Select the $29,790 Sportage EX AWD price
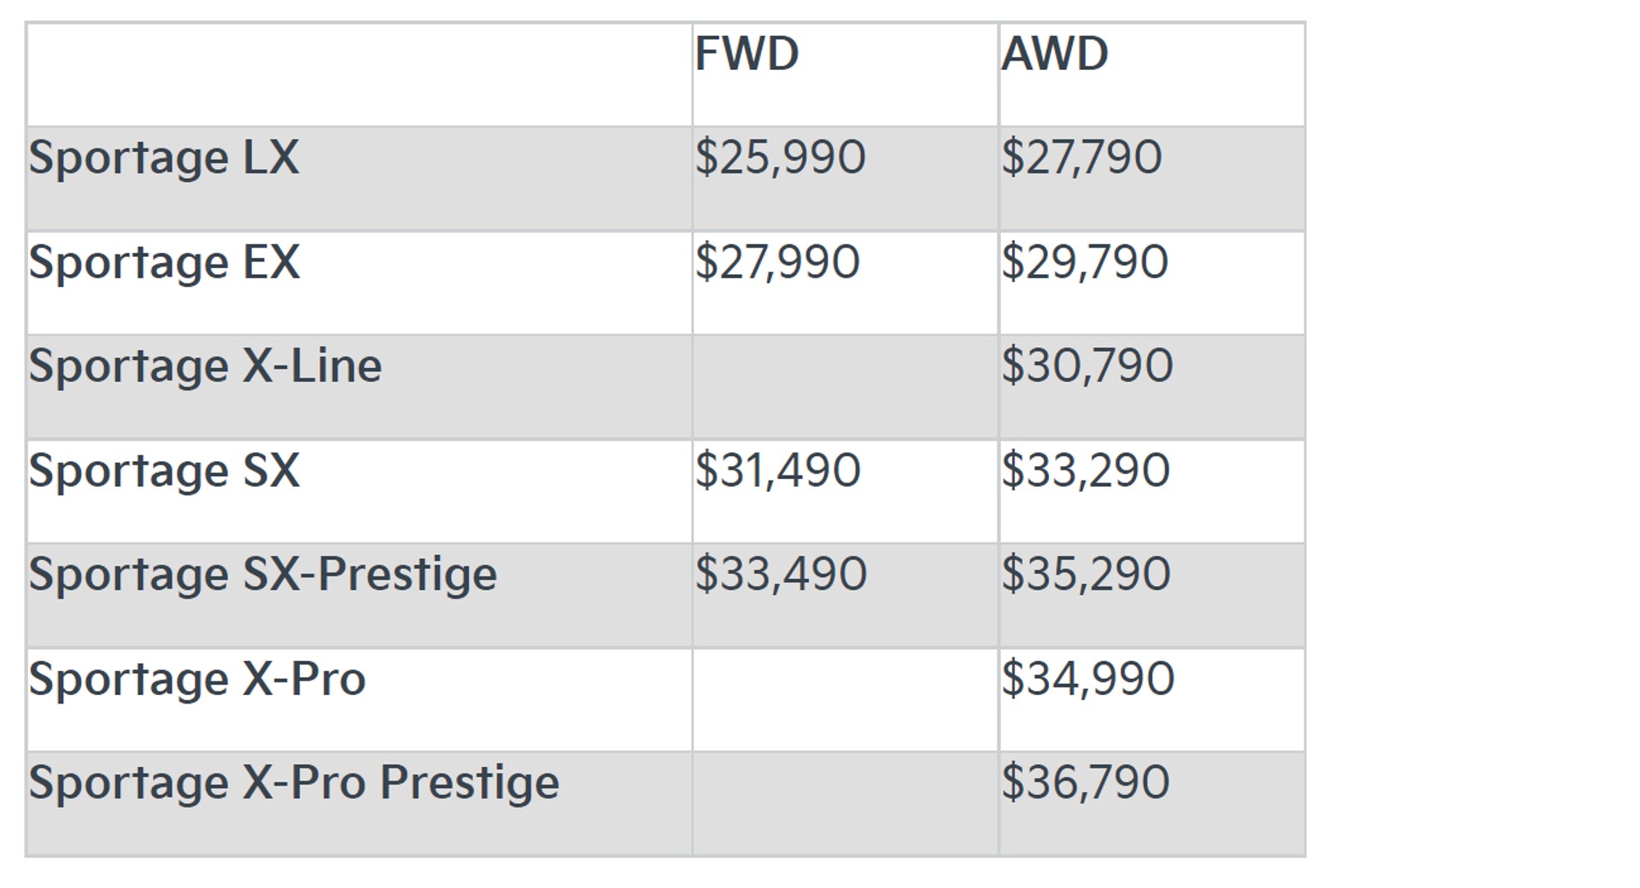The height and width of the screenshot is (888, 1640). 1084,262
